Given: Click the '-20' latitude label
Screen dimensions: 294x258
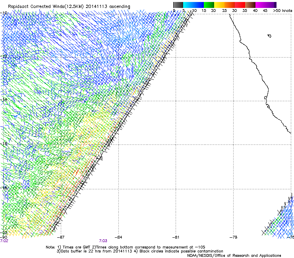Looking at the screenshot, I should tap(4, 233).
